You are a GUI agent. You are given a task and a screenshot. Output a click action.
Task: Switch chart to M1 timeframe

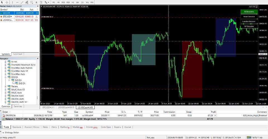54,3
